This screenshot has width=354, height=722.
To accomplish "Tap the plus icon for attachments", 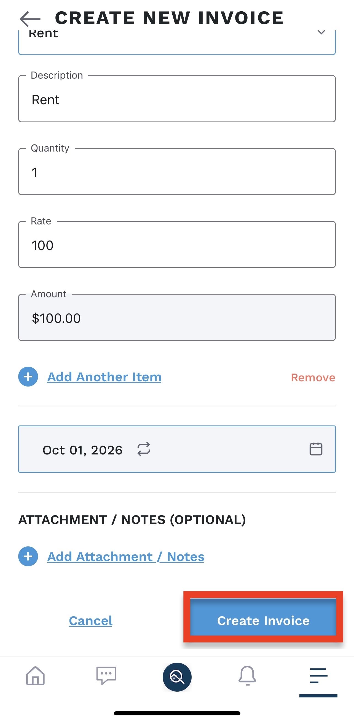I will 28,556.
